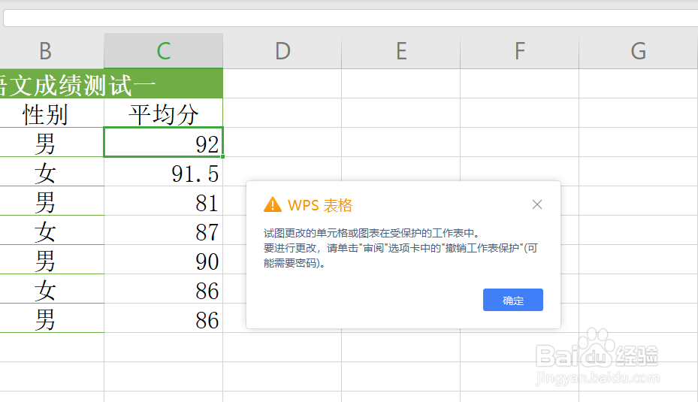Select the 性别 header cell

52,113
